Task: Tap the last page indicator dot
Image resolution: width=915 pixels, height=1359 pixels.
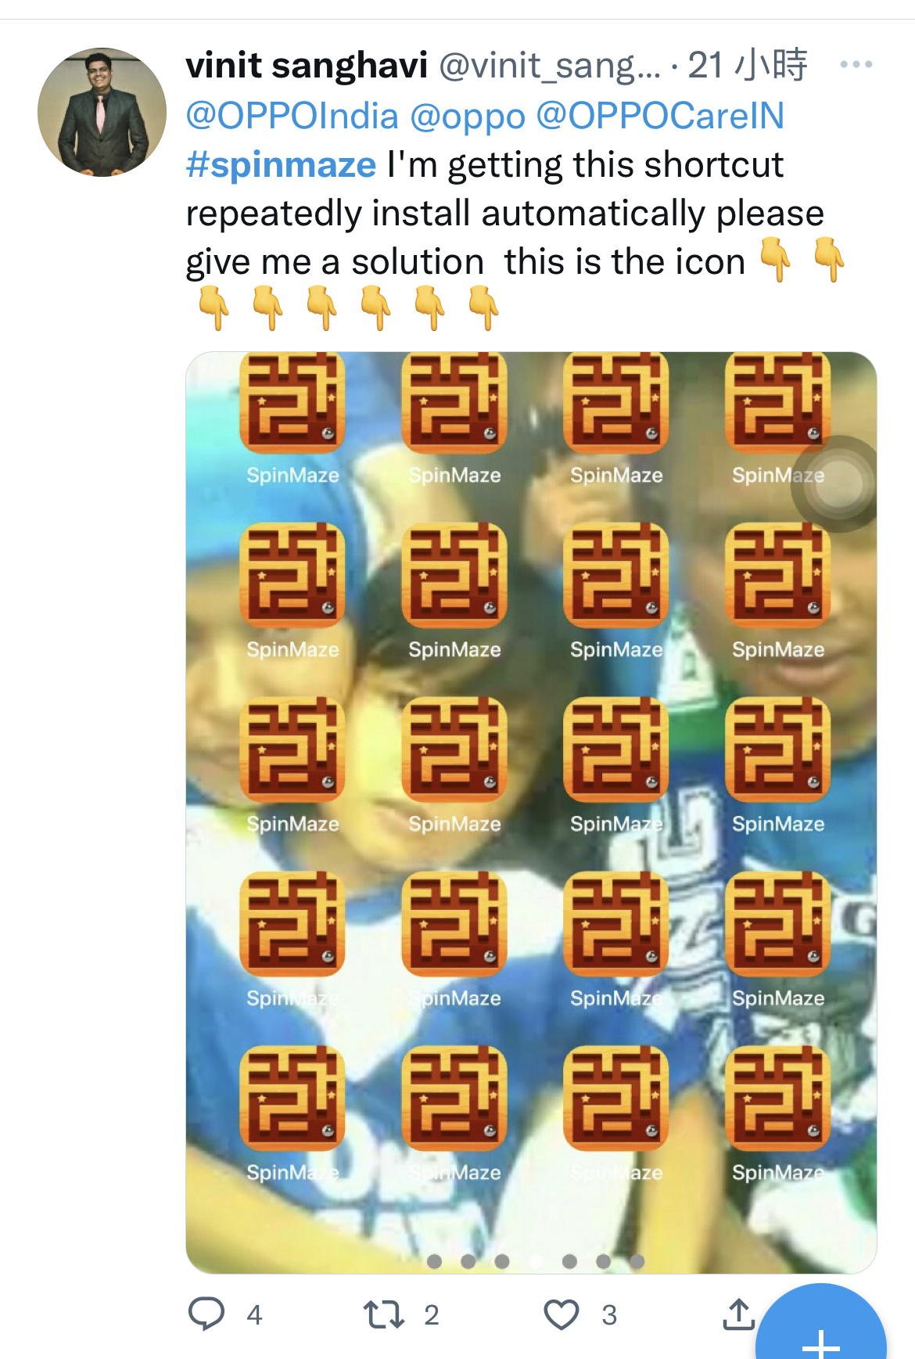Action: pos(637,1261)
